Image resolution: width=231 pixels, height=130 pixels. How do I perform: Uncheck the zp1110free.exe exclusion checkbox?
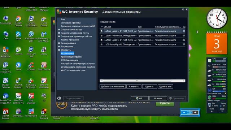(x=101, y=35)
